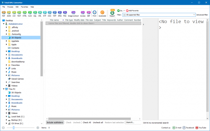Expand the Local Disk (C:) node

7,116
